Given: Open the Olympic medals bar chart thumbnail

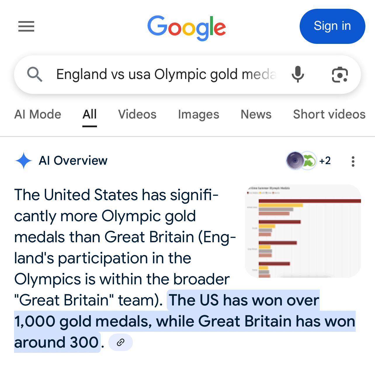Looking at the screenshot, I should 303,231.
